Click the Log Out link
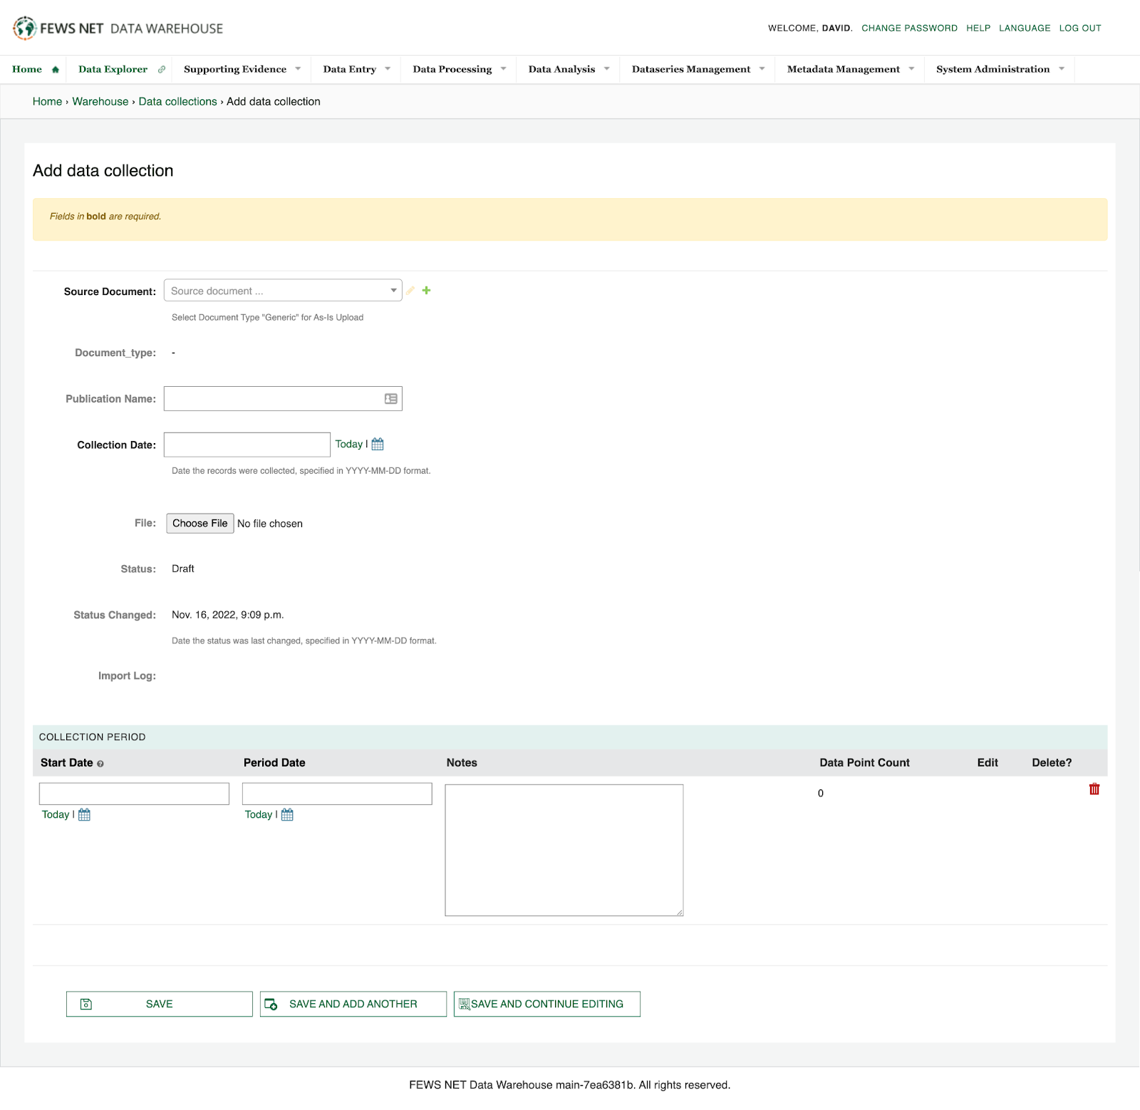The width and height of the screenshot is (1140, 1110). tap(1079, 28)
